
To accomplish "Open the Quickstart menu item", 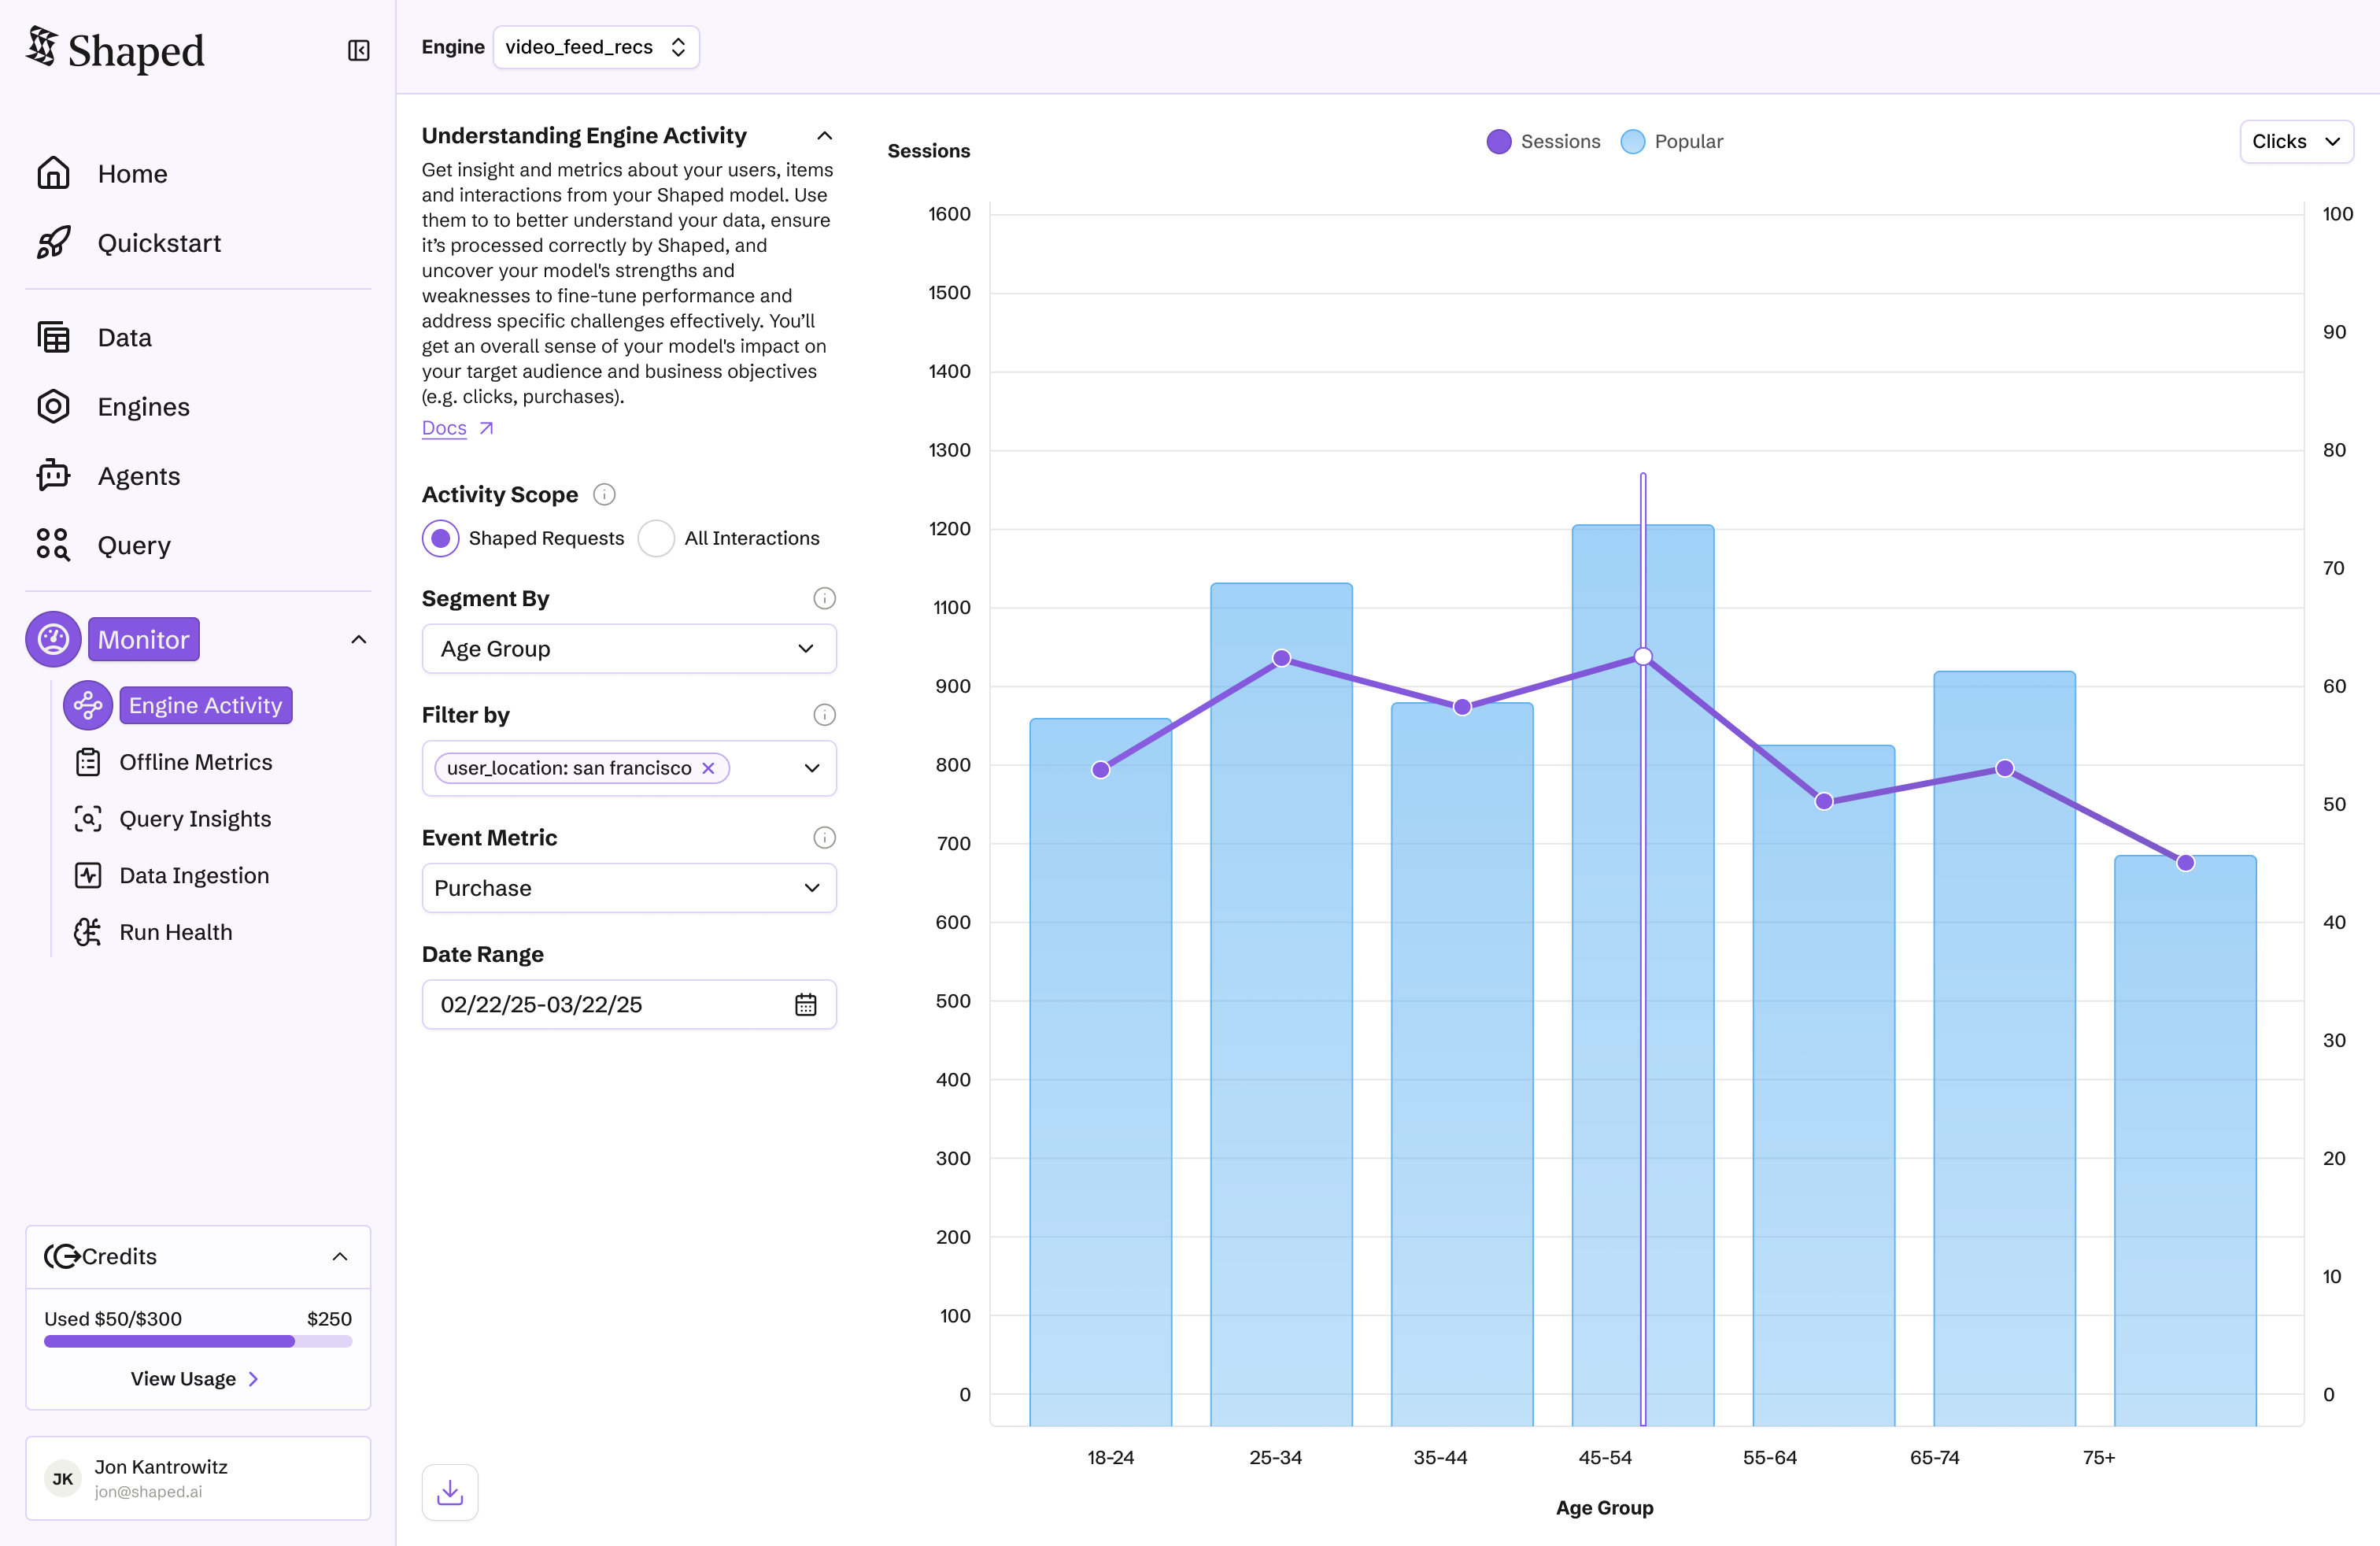I will pyautogui.click(x=198, y=242).
